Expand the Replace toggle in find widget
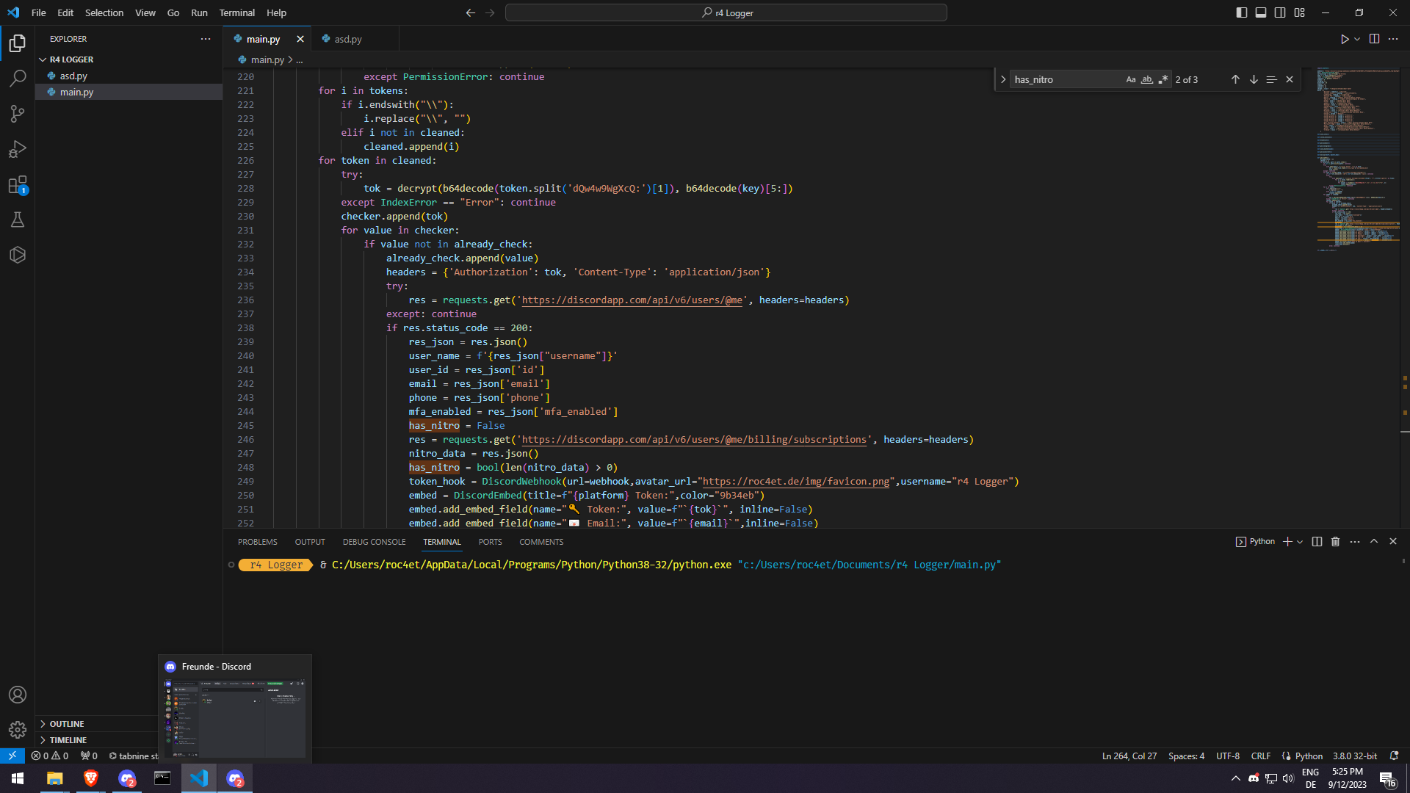The height and width of the screenshot is (793, 1410). click(1003, 79)
